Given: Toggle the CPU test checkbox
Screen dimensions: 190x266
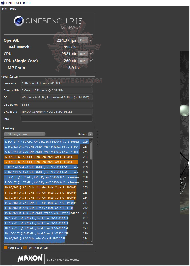Looking at the screenshot, I should pos(92,54).
